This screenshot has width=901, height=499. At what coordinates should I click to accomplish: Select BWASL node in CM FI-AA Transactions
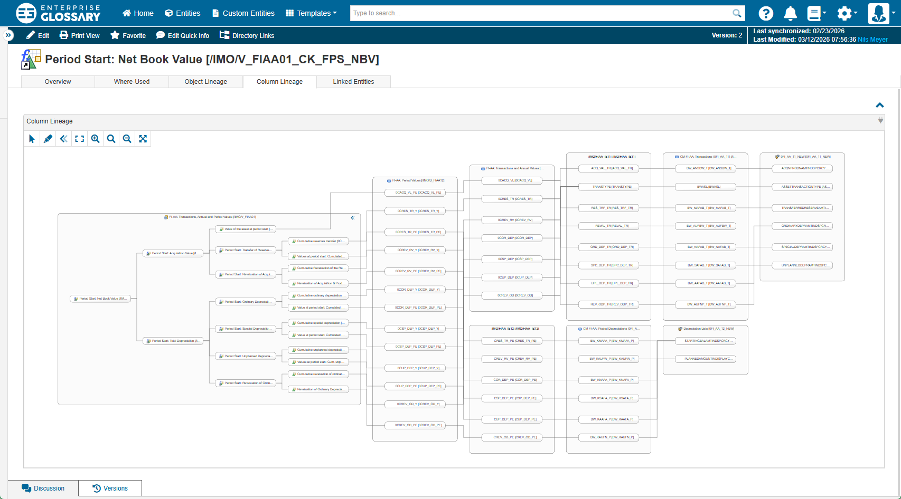click(706, 187)
